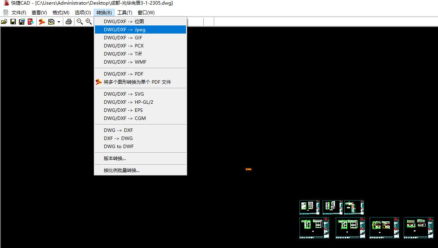Open the dropdown arrow beside batch icon

(x=59, y=22)
